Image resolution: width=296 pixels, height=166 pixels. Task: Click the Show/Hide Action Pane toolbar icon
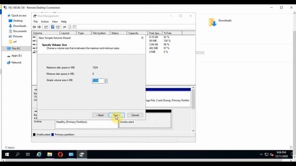pyautogui.click(x=58, y=27)
